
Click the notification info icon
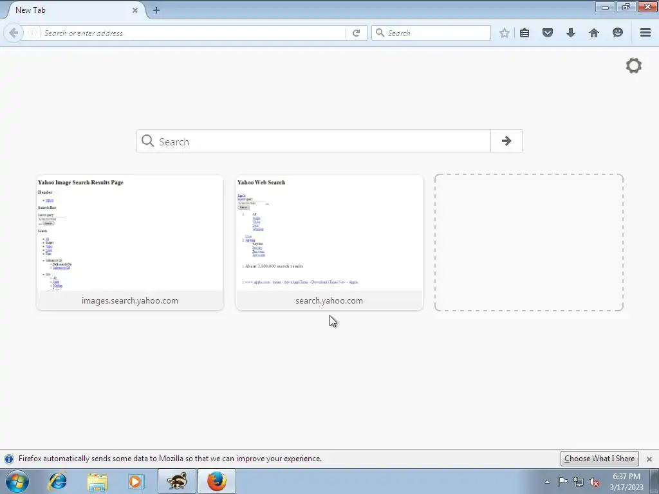pos(9,459)
